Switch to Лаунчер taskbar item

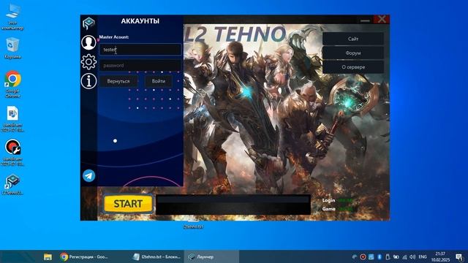[211, 256]
